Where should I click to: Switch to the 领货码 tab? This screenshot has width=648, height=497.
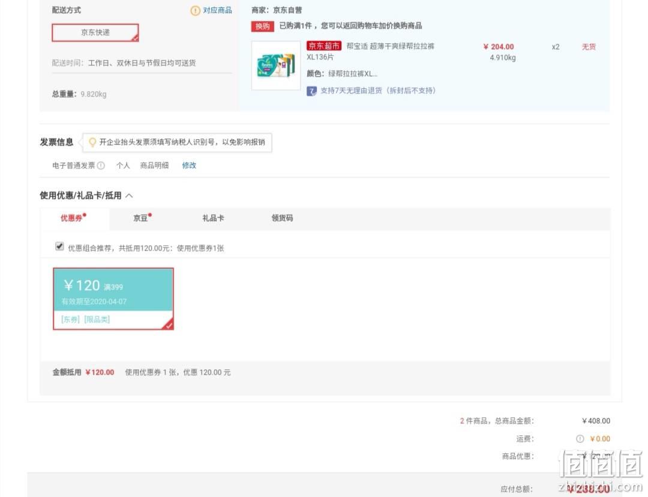[x=282, y=218]
